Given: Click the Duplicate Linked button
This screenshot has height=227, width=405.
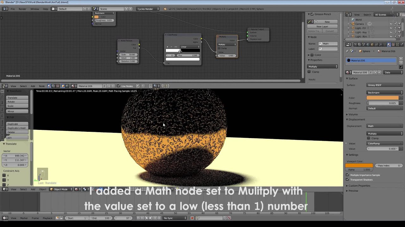Looking at the screenshot, I should click(x=17, y=128).
